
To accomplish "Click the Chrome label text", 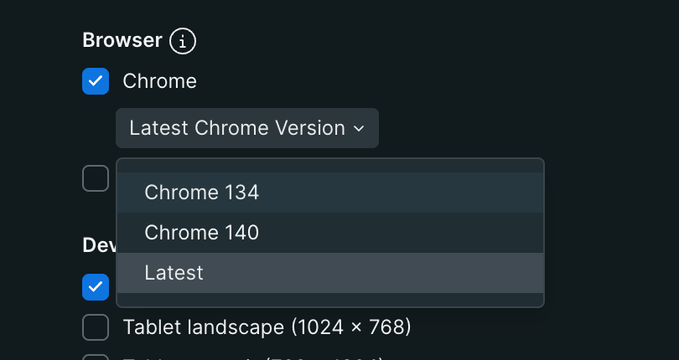I will (x=159, y=81).
